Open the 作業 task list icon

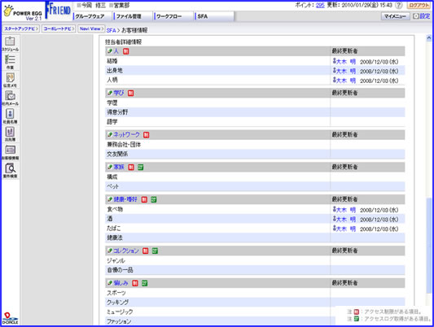[x=11, y=62]
